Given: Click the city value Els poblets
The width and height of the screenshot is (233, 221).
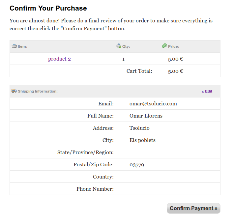Looking at the screenshot, I should tap(142, 140).
